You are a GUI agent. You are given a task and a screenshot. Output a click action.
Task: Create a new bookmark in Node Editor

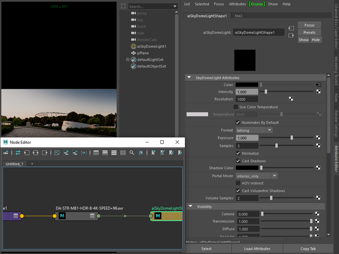point(154,153)
